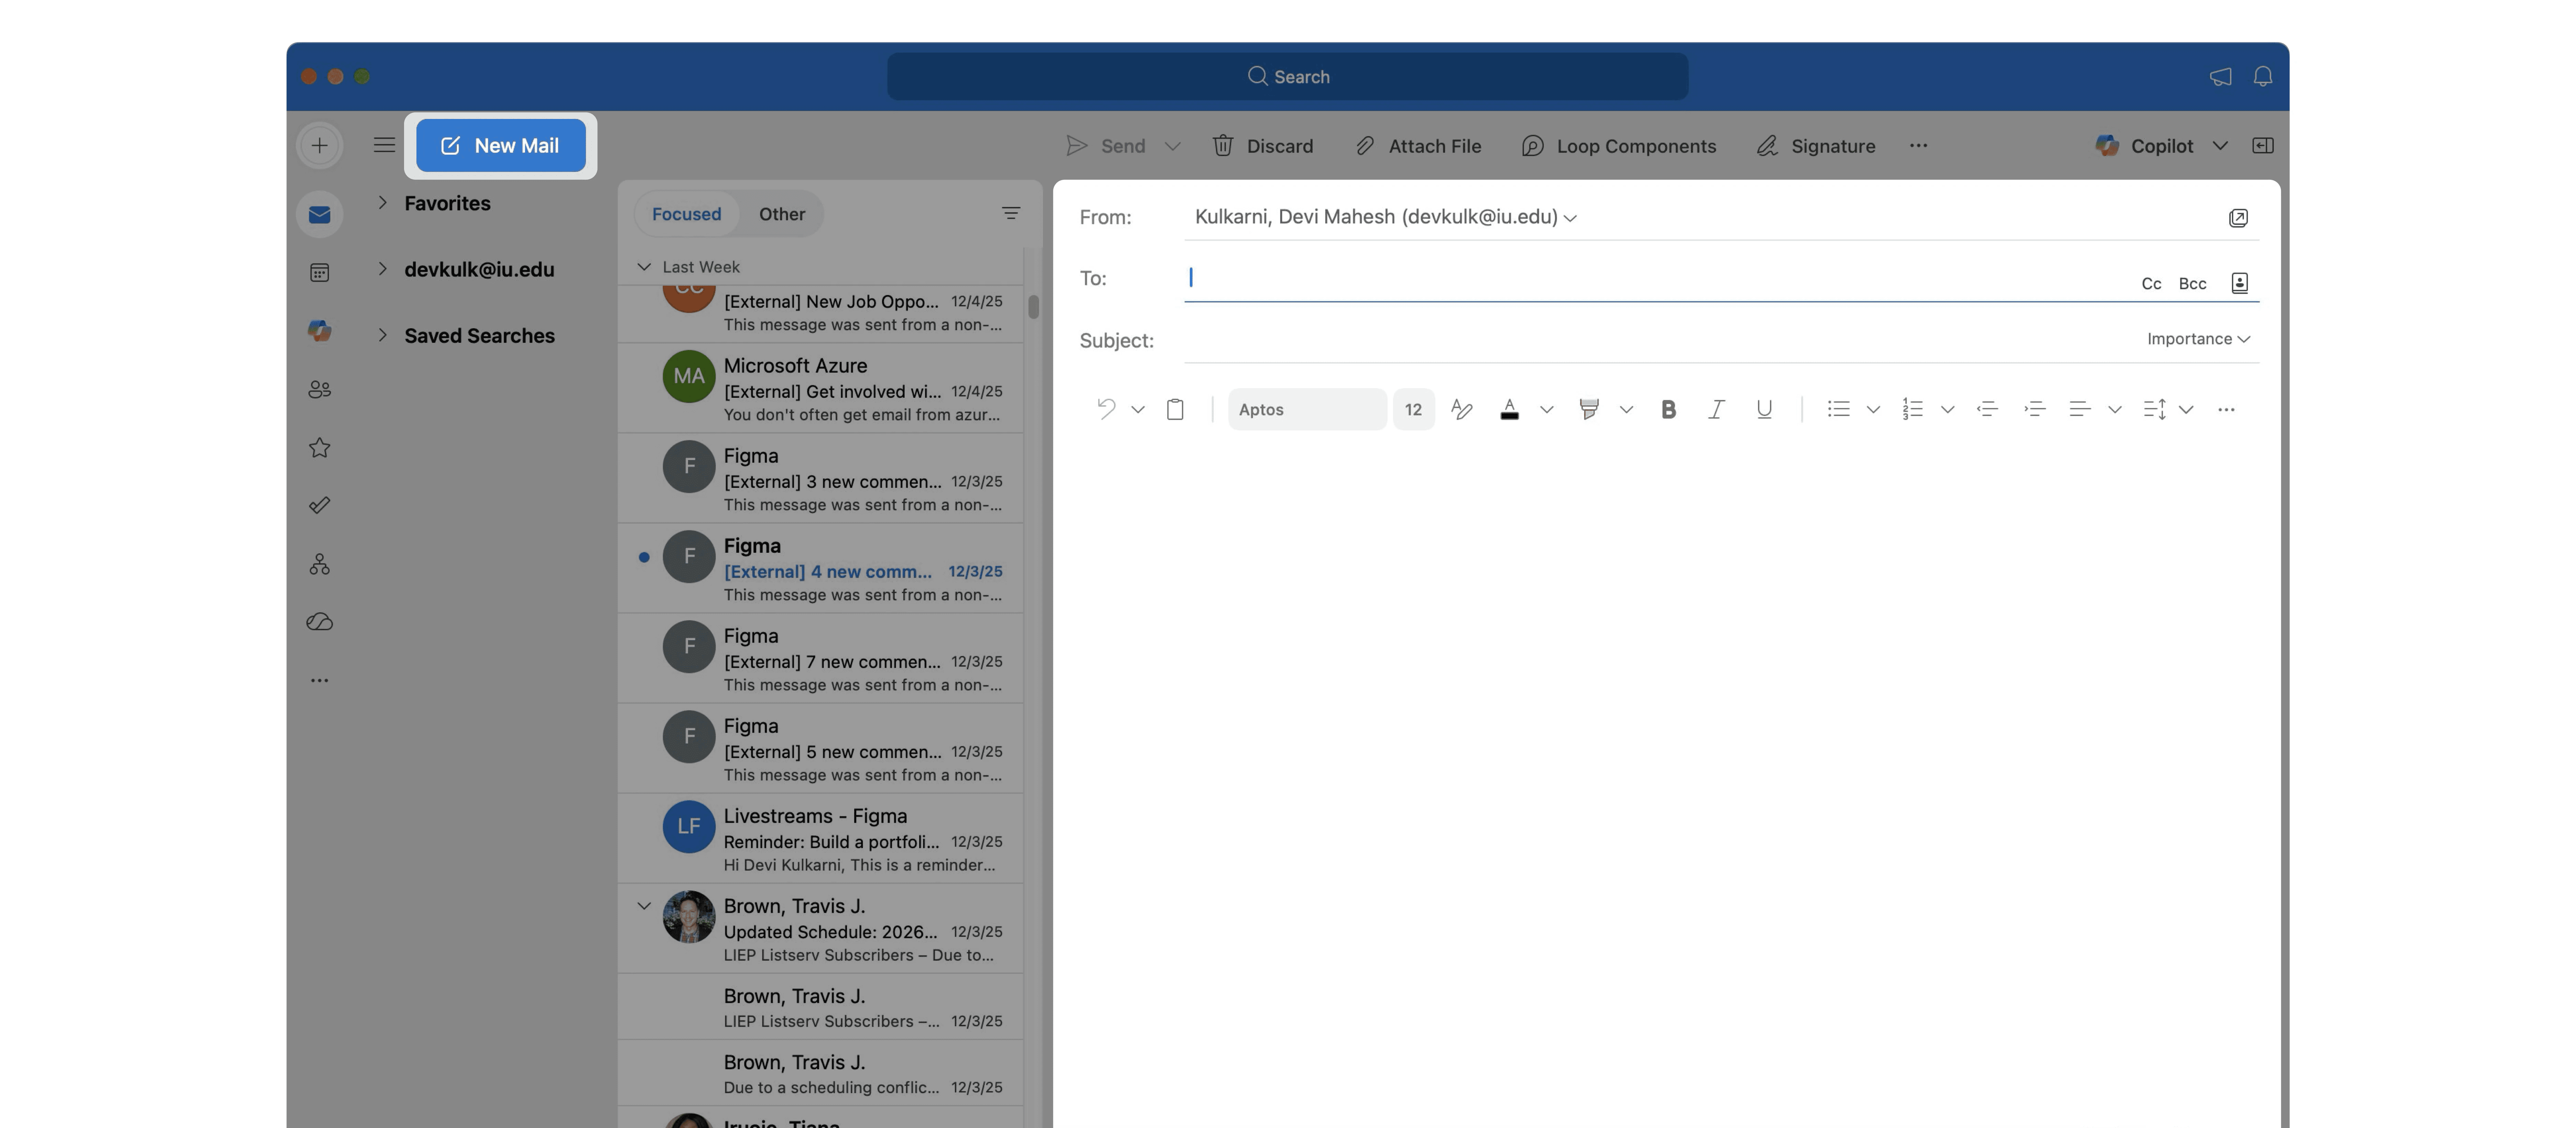Open the Calendar icon in sidebar

coord(319,272)
